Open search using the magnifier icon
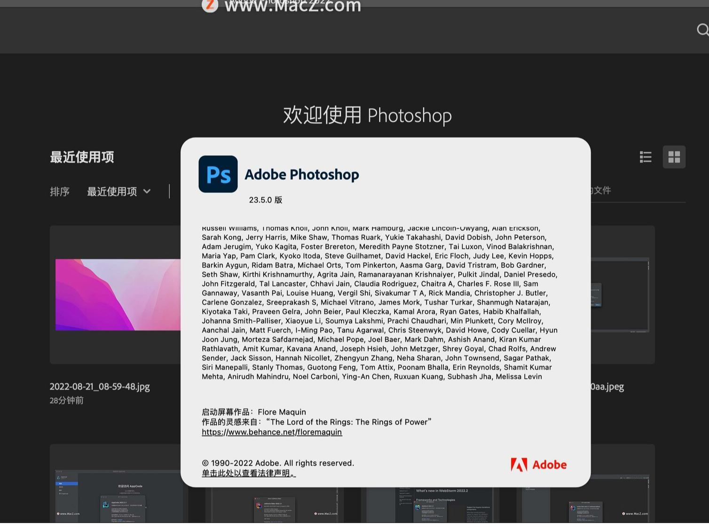Viewport: 709px width, 532px height. click(x=702, y=30)
